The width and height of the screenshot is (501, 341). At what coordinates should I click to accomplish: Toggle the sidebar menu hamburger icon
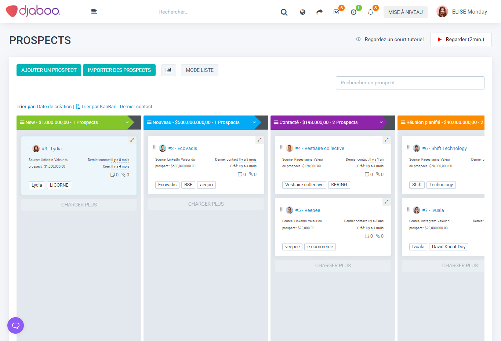94,11
